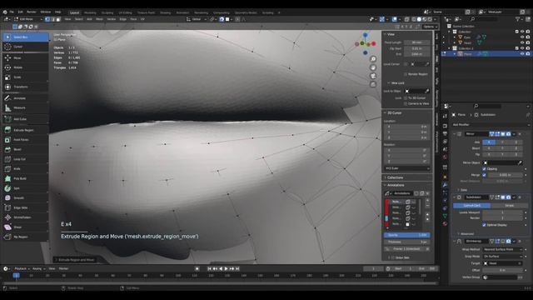
Task: Select the Spin tool
Action: click(26, 188)
